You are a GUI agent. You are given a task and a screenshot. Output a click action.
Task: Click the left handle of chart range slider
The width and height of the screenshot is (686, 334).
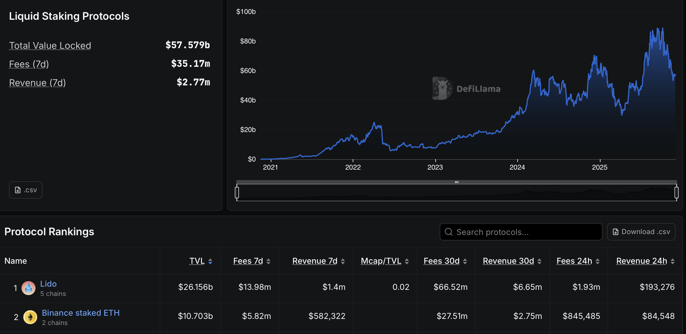[237, 193]
